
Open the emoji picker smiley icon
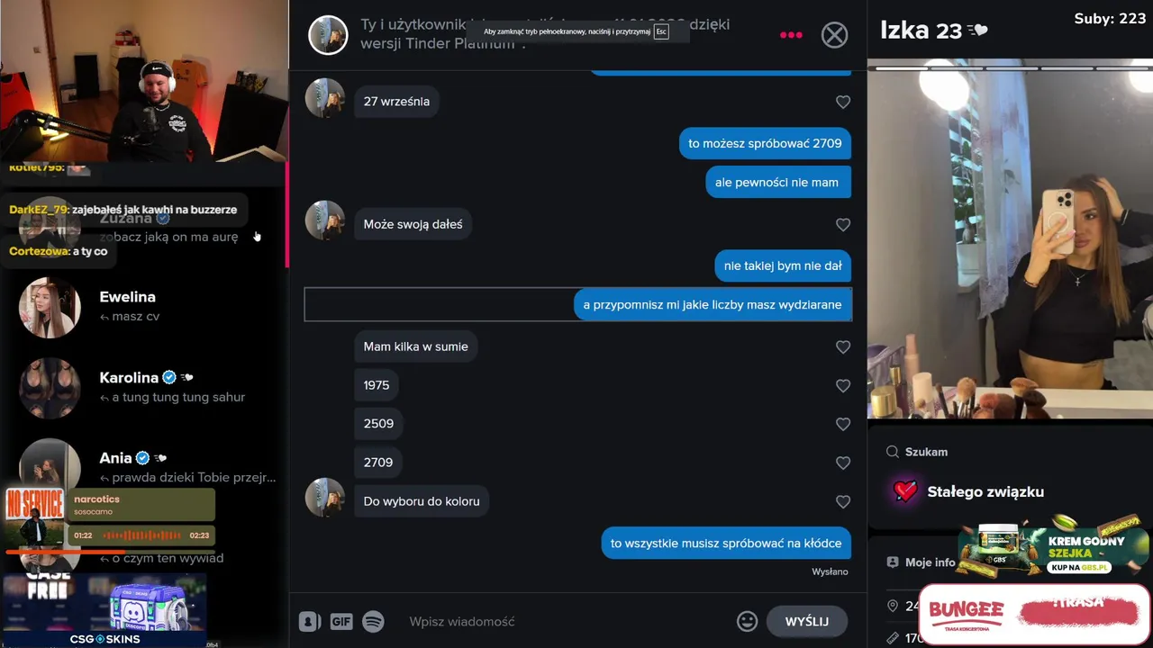[x=747, y=621]
